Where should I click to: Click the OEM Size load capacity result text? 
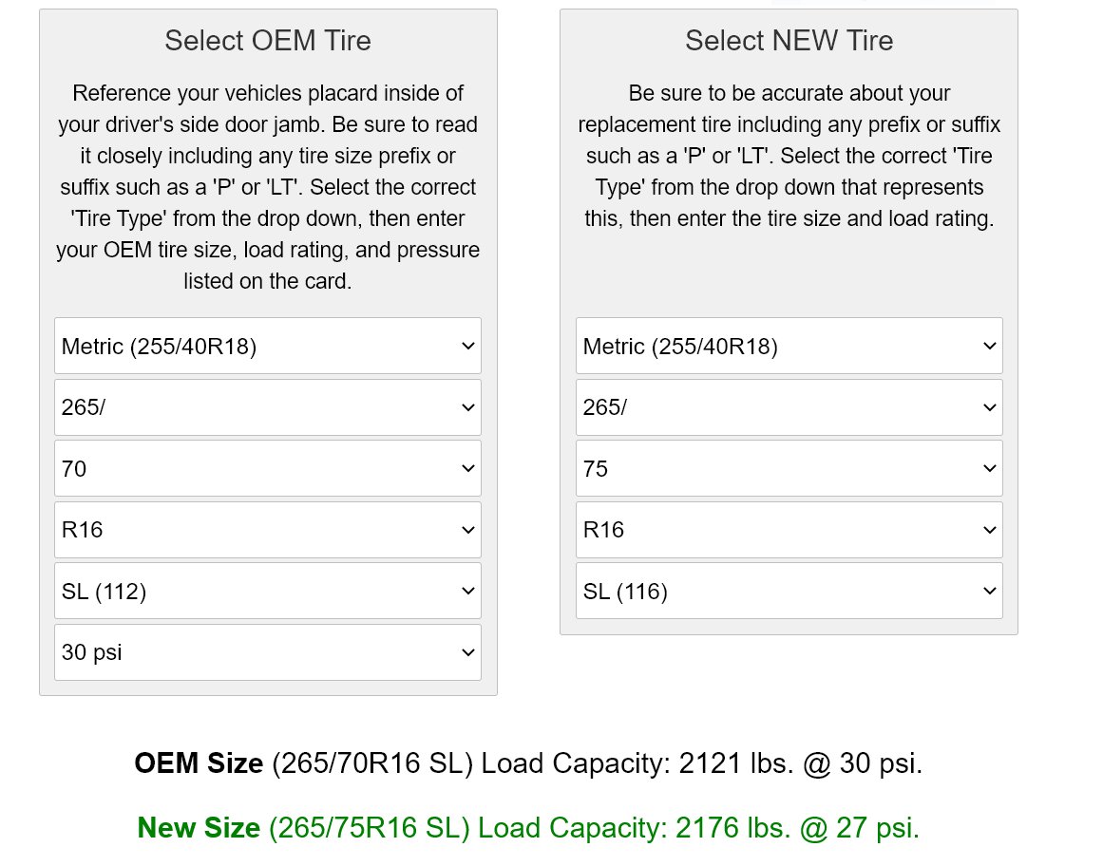528,763
